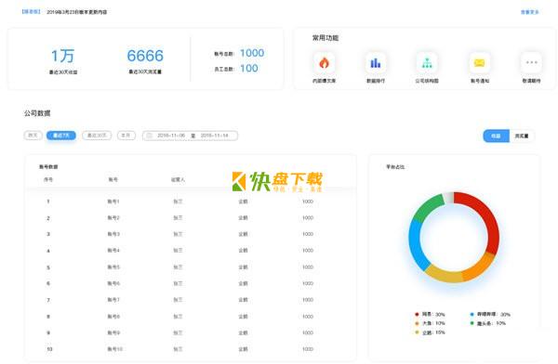Screen dimensions: 558x364
Task: Select the 最近30天 filter pill
Action: coord(97,136)
